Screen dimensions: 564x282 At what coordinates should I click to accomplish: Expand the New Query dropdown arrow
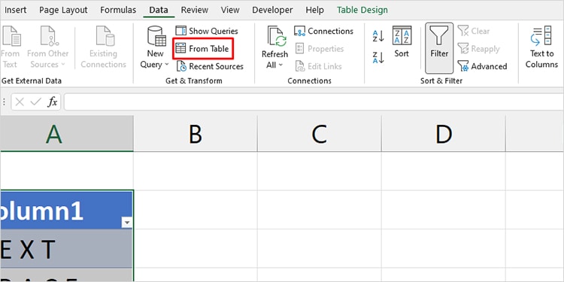(x=166, y=65)
